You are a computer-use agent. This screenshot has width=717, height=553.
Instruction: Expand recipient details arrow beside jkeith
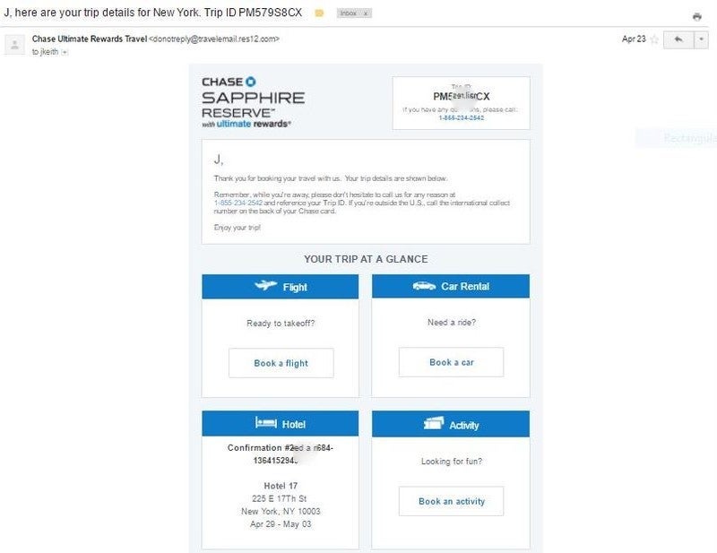click(65, 52)
